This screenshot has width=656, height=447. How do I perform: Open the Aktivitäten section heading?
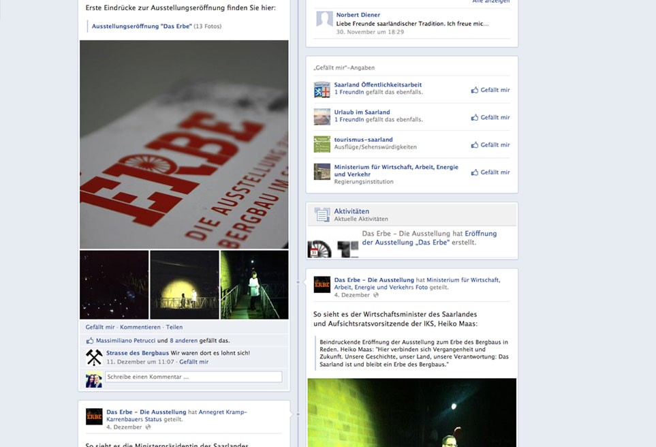[352, 211]
